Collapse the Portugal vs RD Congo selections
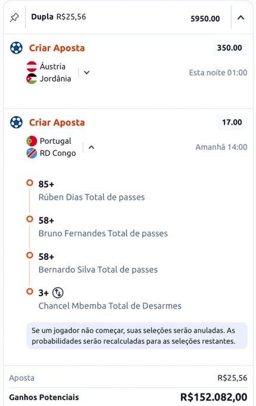The image size is (256, 406). (x=91, y=147)
